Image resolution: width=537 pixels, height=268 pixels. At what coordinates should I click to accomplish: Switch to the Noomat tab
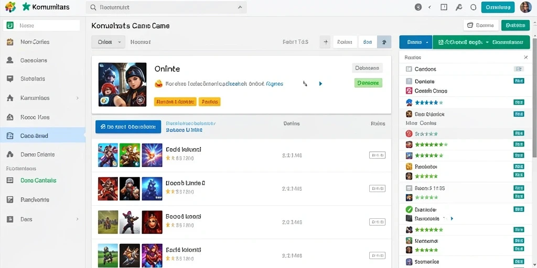(x=141, y=42)
